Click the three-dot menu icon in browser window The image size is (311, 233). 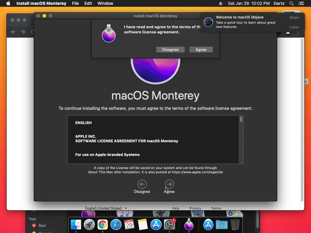click(x=298, y=33)
